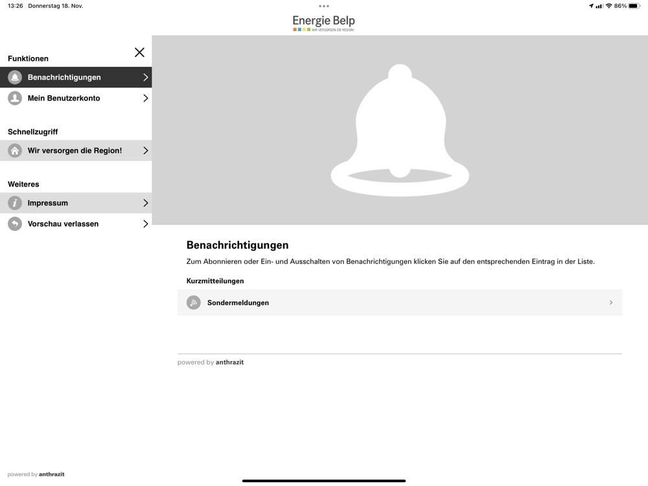
Task: Expand the Impressum chevron
Action: 145,203
